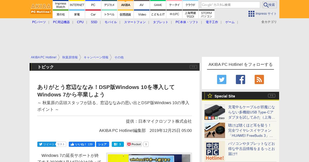Open the Facebook follow icon
Image resolution: width=309 pixels, height=162 pixels.
click(241, 79)
